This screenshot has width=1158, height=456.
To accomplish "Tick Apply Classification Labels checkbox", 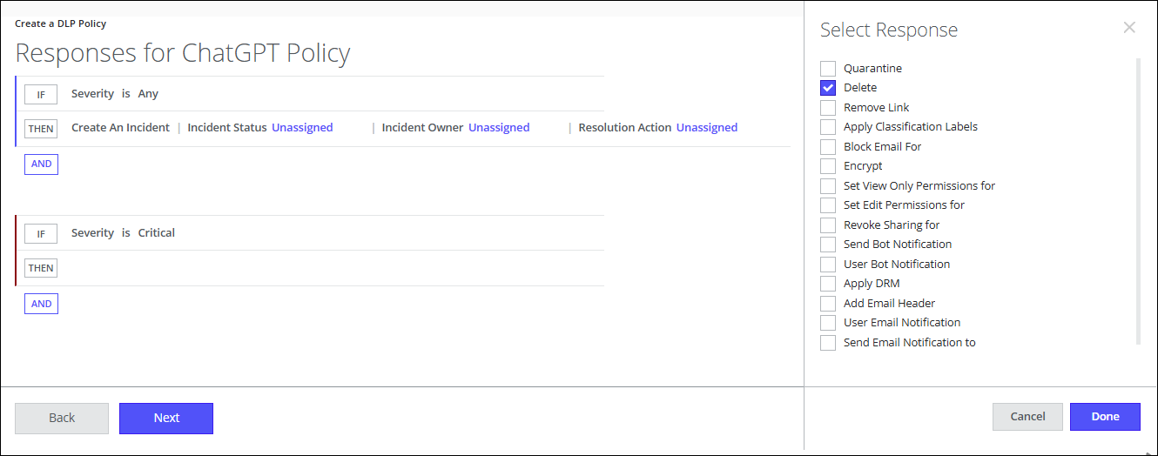I will pos(828,127).
